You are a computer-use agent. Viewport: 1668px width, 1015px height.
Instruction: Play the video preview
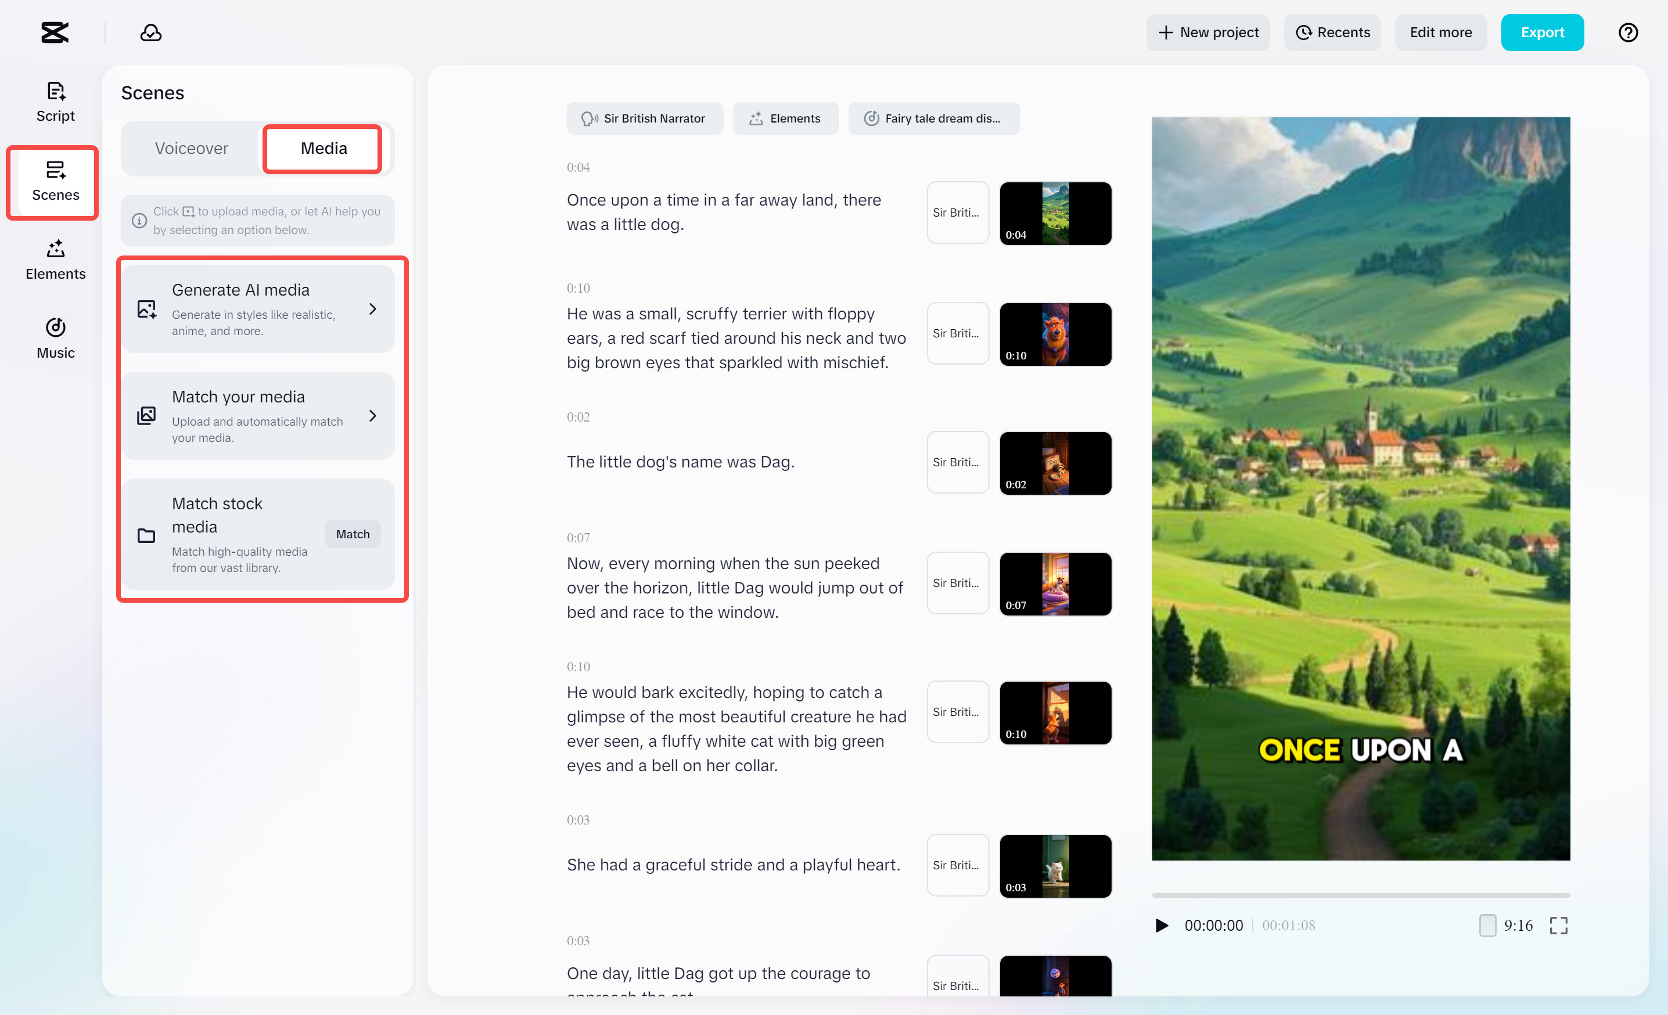(x=1162, y=926)
